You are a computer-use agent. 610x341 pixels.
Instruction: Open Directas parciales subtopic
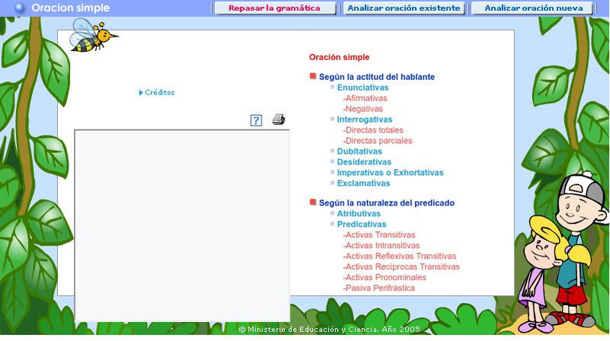point(377,141)
